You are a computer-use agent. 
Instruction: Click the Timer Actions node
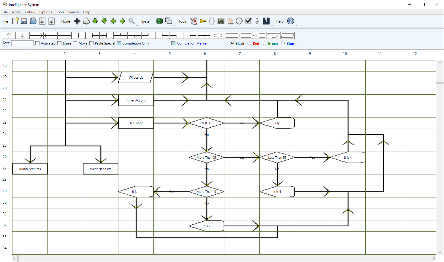[x=136, y=100]
